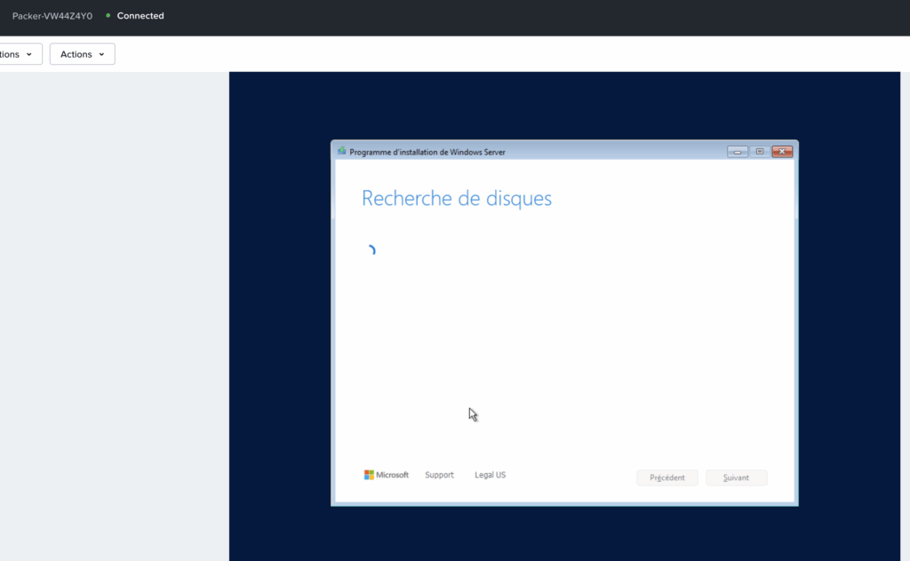910x561 pixels.
Task: Click the Windows Server setup icon in titlebar
Action: (340, 151)
